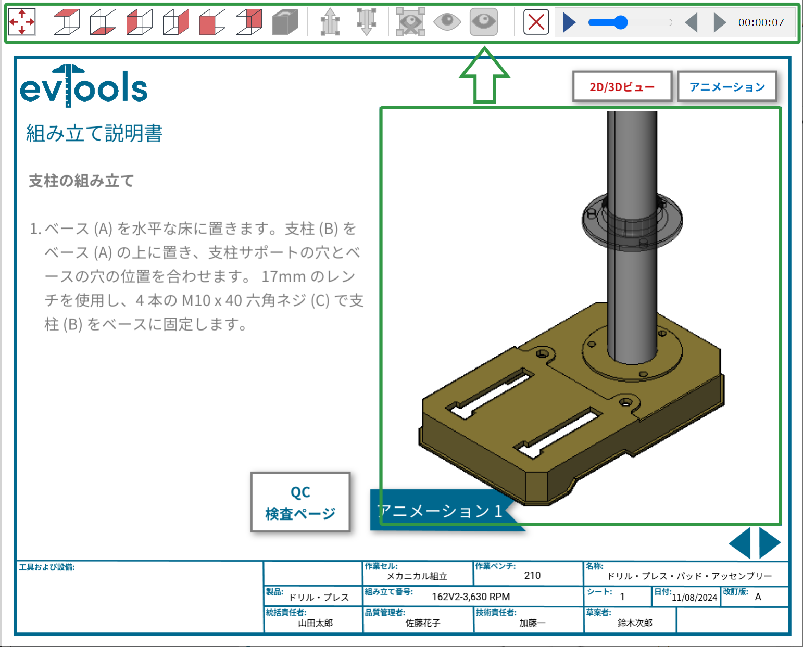Select the アニメーション 1 tab
This screenshot has width=803, height=647.
440,510
